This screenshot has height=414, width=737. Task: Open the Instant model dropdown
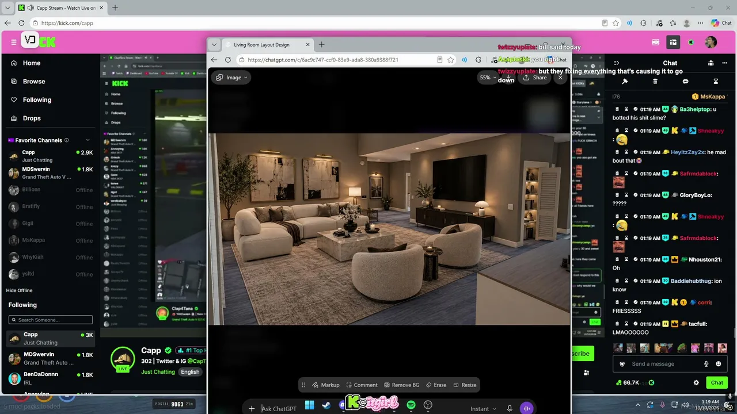[483, 409]
